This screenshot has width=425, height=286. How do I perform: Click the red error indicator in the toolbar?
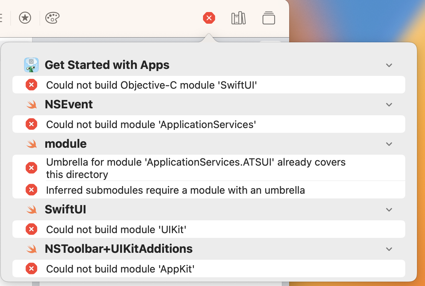(209, 18)
